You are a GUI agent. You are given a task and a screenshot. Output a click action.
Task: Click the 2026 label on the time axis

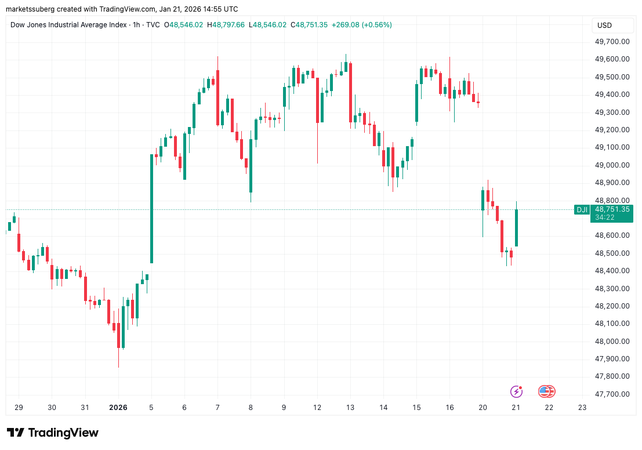click(118, 407)
